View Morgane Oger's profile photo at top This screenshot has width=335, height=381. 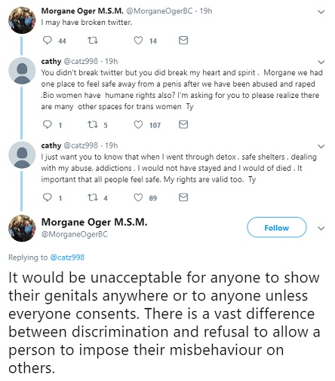(22, 20)
